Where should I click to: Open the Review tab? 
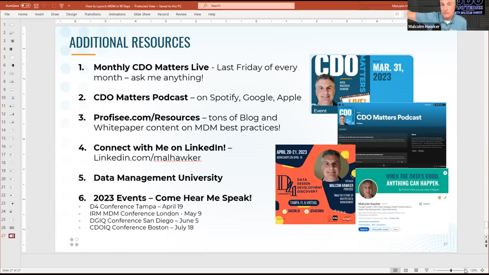pos(181,14)
